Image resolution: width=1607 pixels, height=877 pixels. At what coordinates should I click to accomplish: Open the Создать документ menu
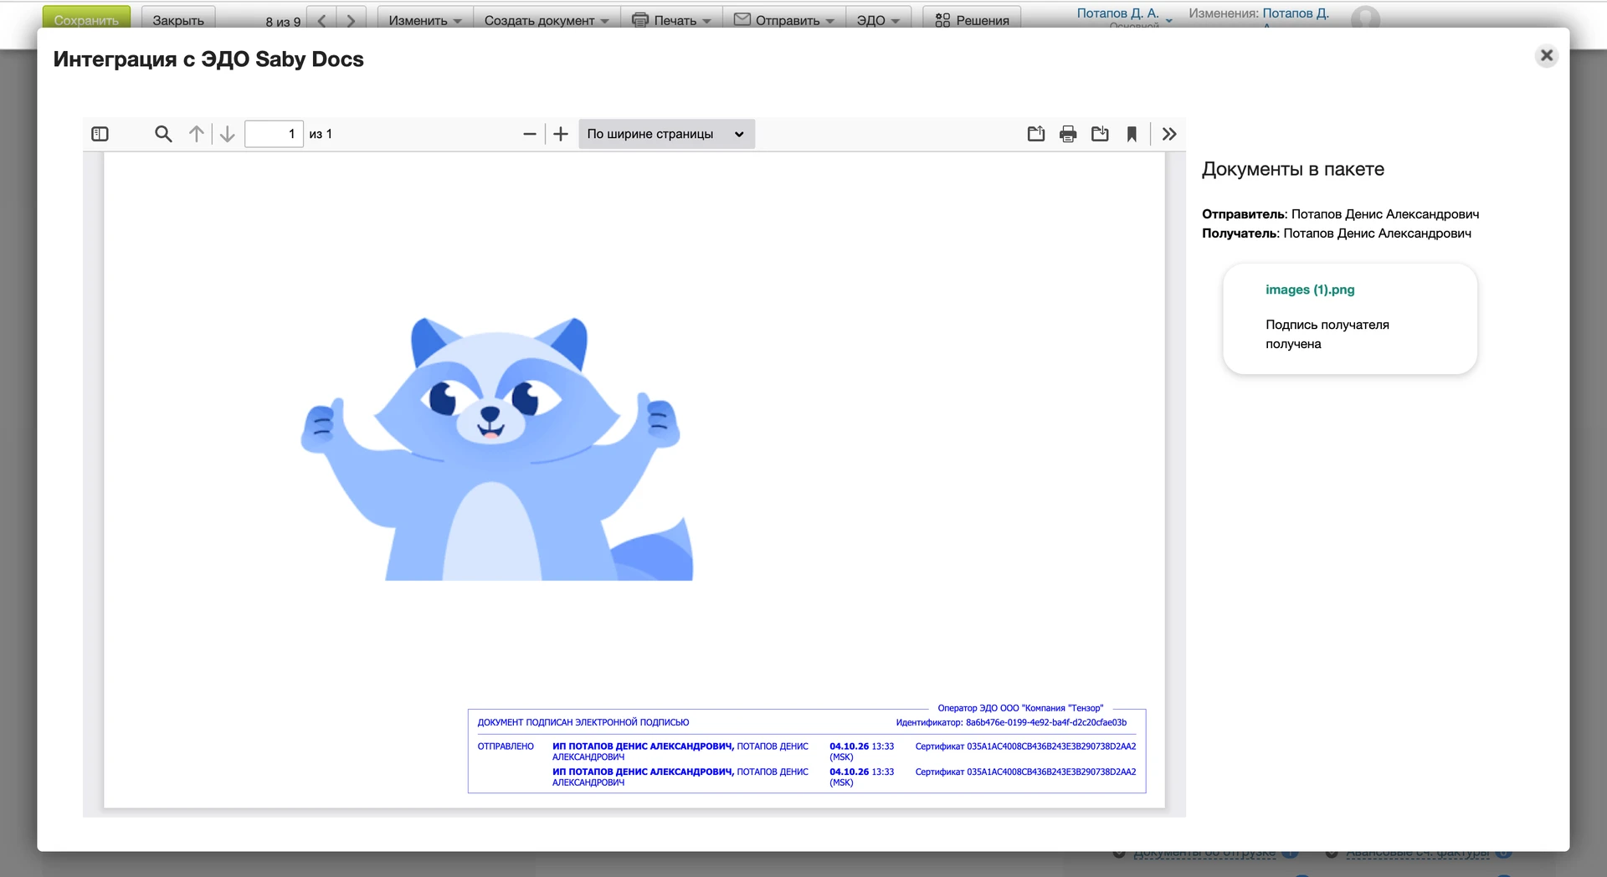pos(547,20)
